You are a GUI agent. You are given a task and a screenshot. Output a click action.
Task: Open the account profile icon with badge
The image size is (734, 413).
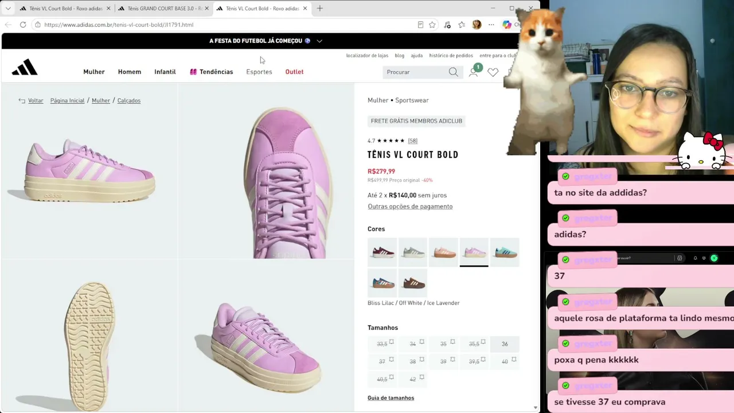point(474,71)
